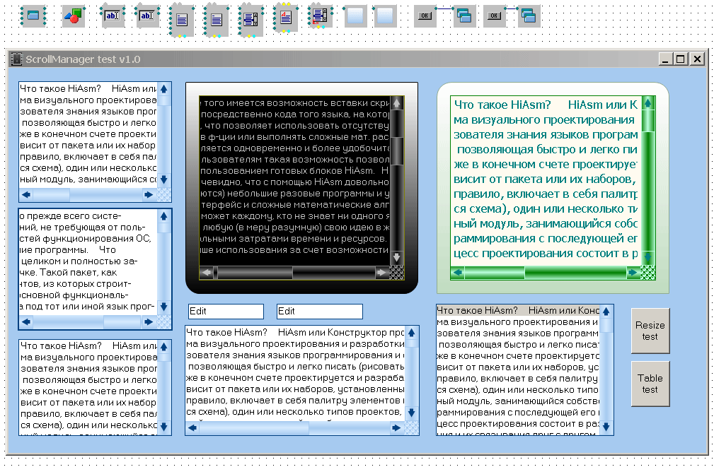
Task: Click 'Что такое HiAsm?' line in bottom-right panel
Action: (x=477, y=310)
